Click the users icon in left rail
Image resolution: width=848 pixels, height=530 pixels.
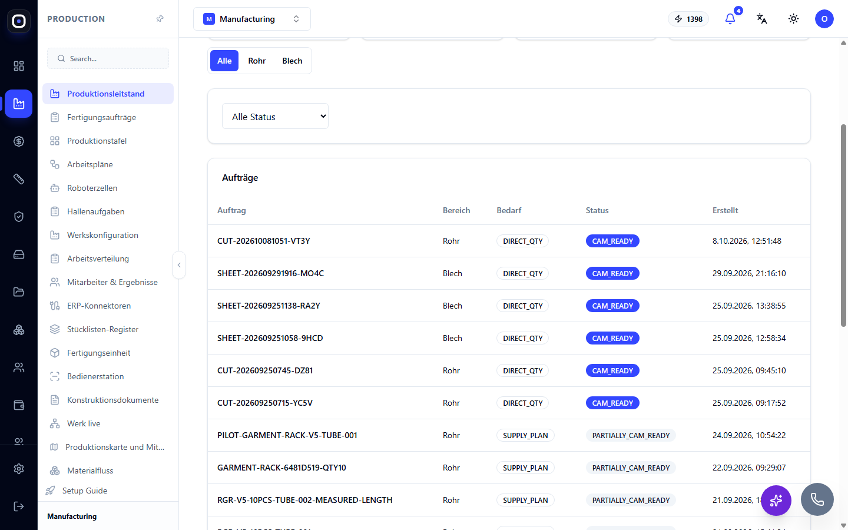(19, 367)
